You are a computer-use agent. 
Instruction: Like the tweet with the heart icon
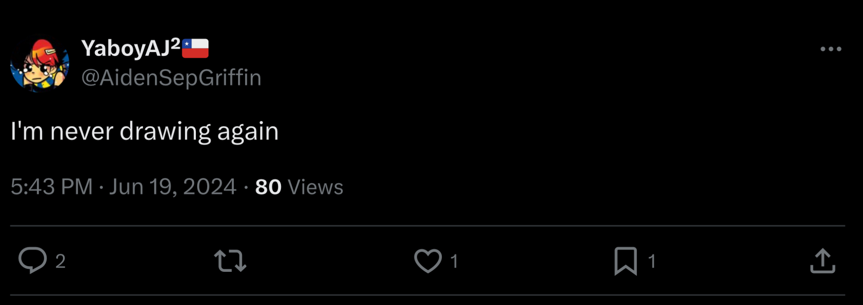click(428, 261)
